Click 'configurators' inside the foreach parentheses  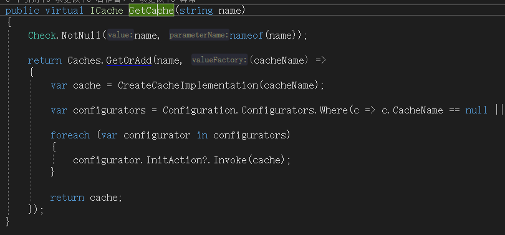[x=249, y=135]
